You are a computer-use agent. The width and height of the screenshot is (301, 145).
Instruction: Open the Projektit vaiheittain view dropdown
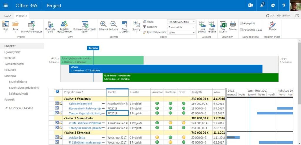point(181,22)
